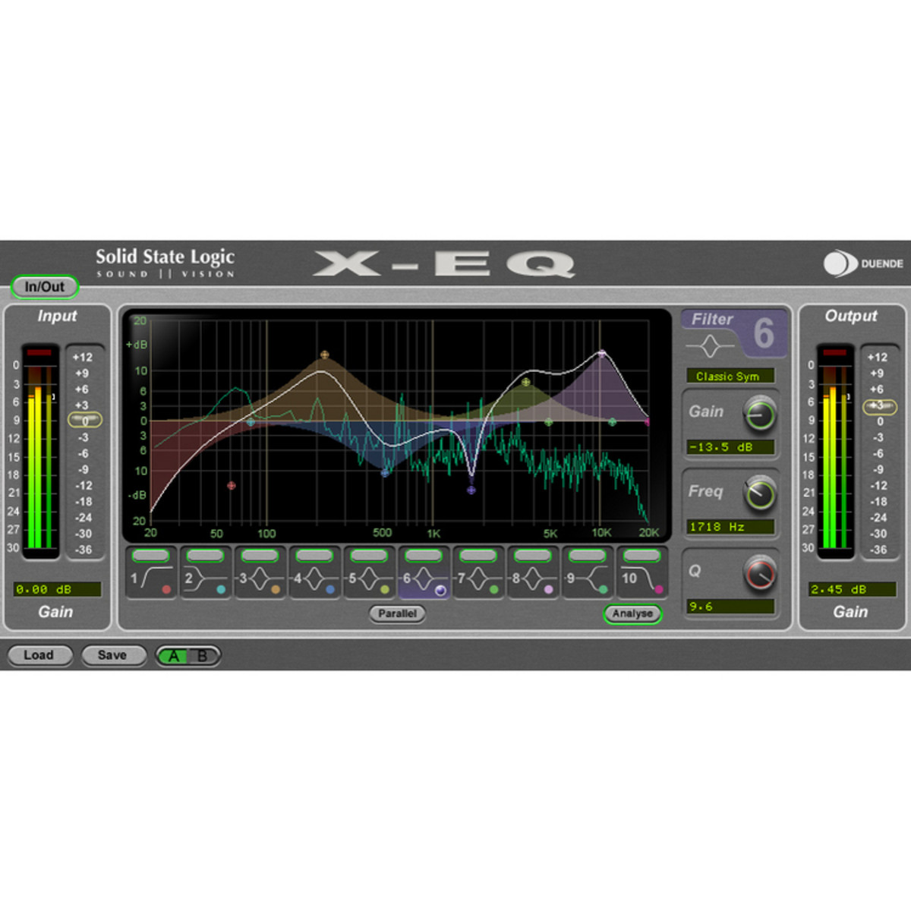This screenshot has height=911, width=911.
Task: Click the Output level meter
Action: [835, 452]
